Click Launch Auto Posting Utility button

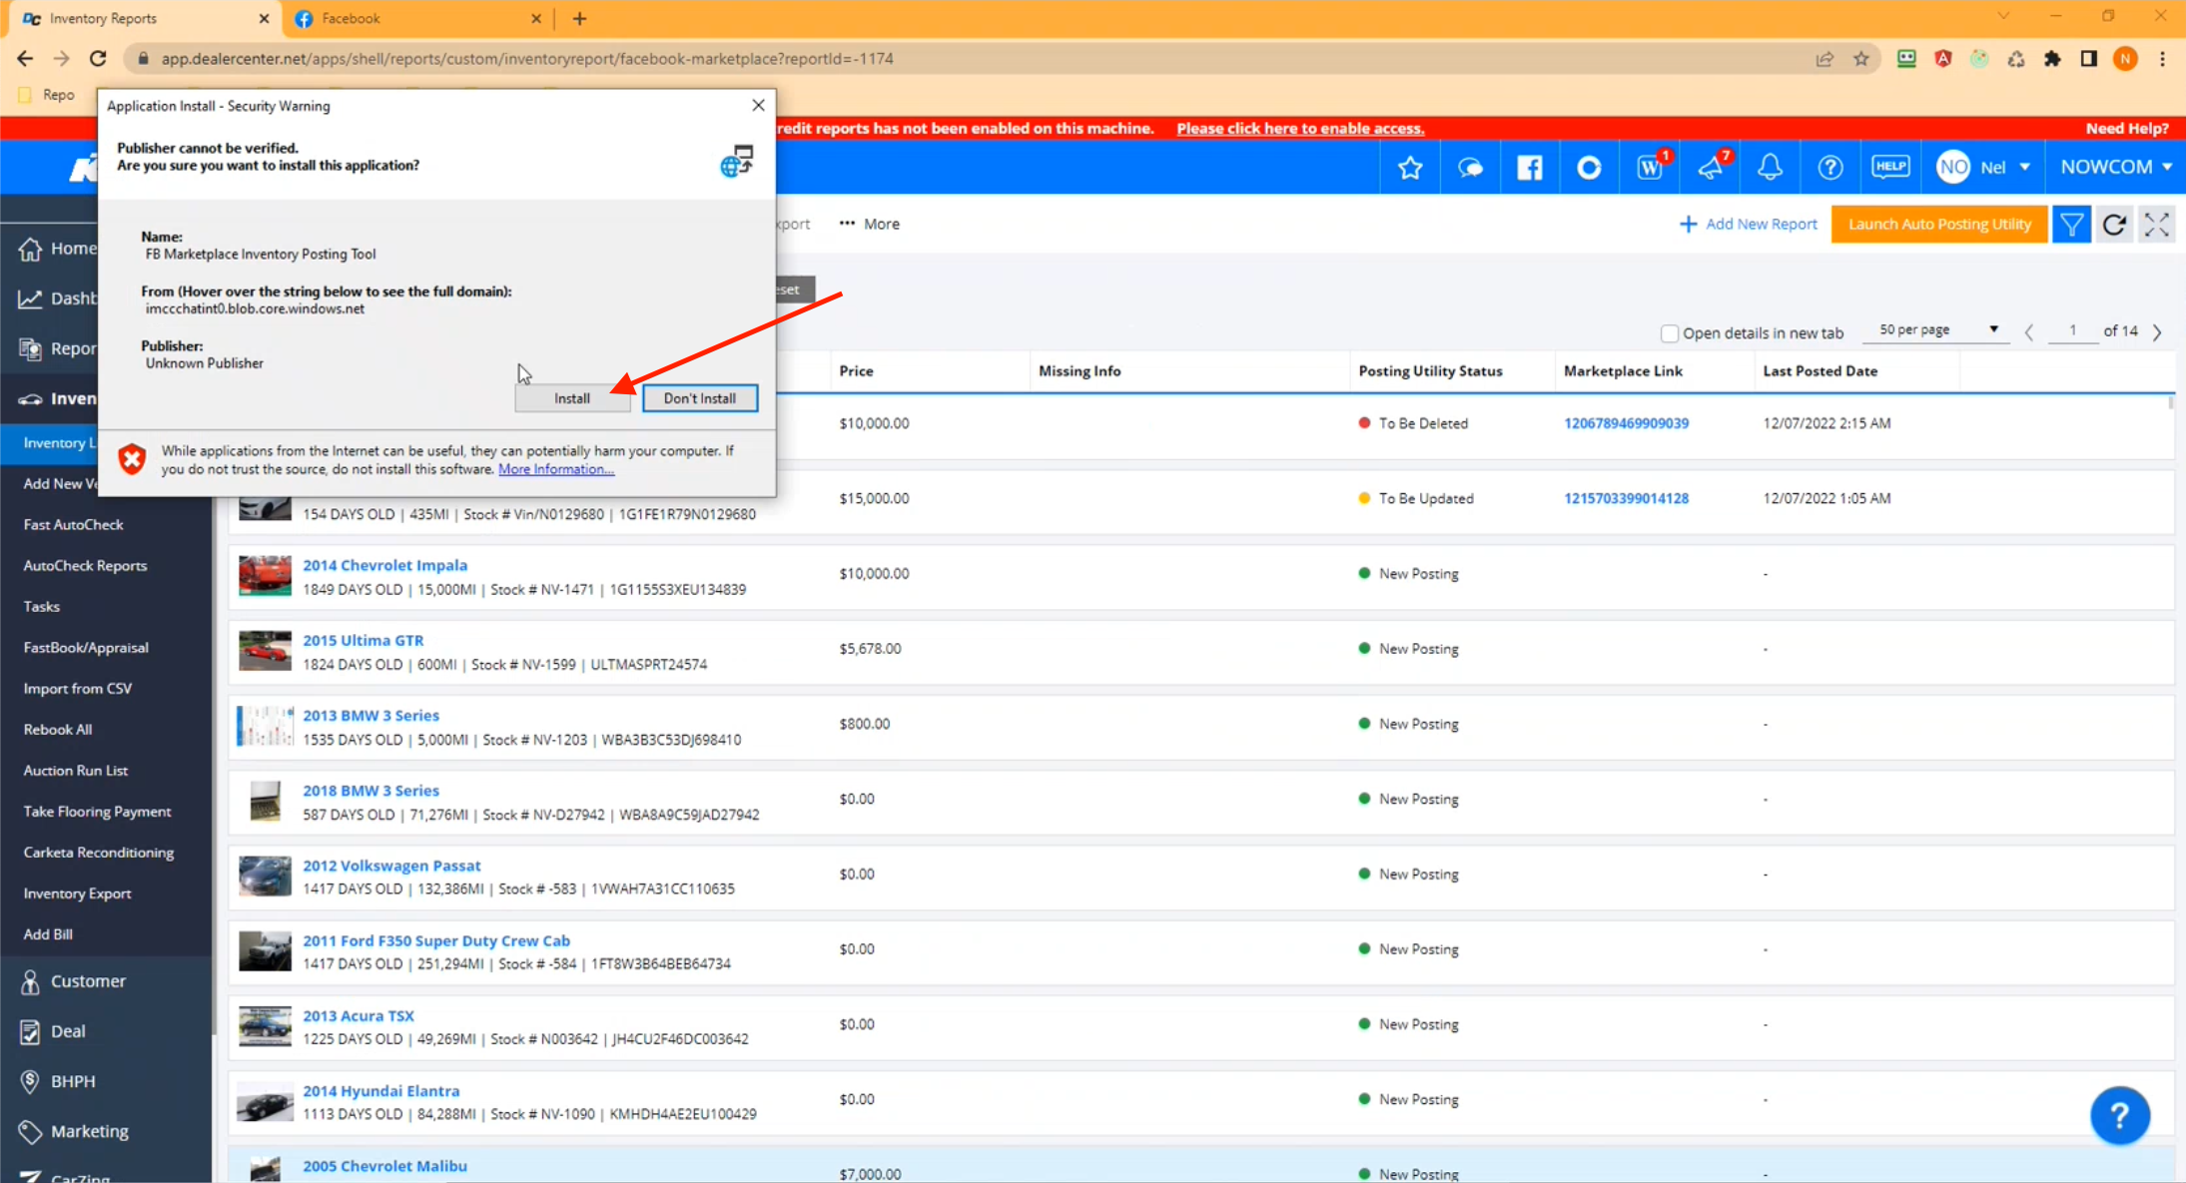1938,225
